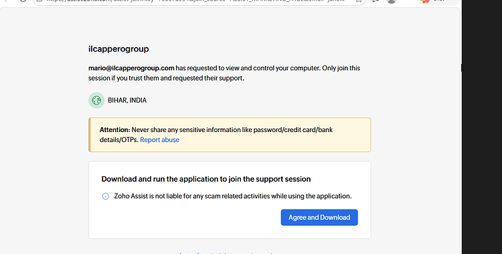
Task: Click the site info icon left of URL
Action: [39, 1]
